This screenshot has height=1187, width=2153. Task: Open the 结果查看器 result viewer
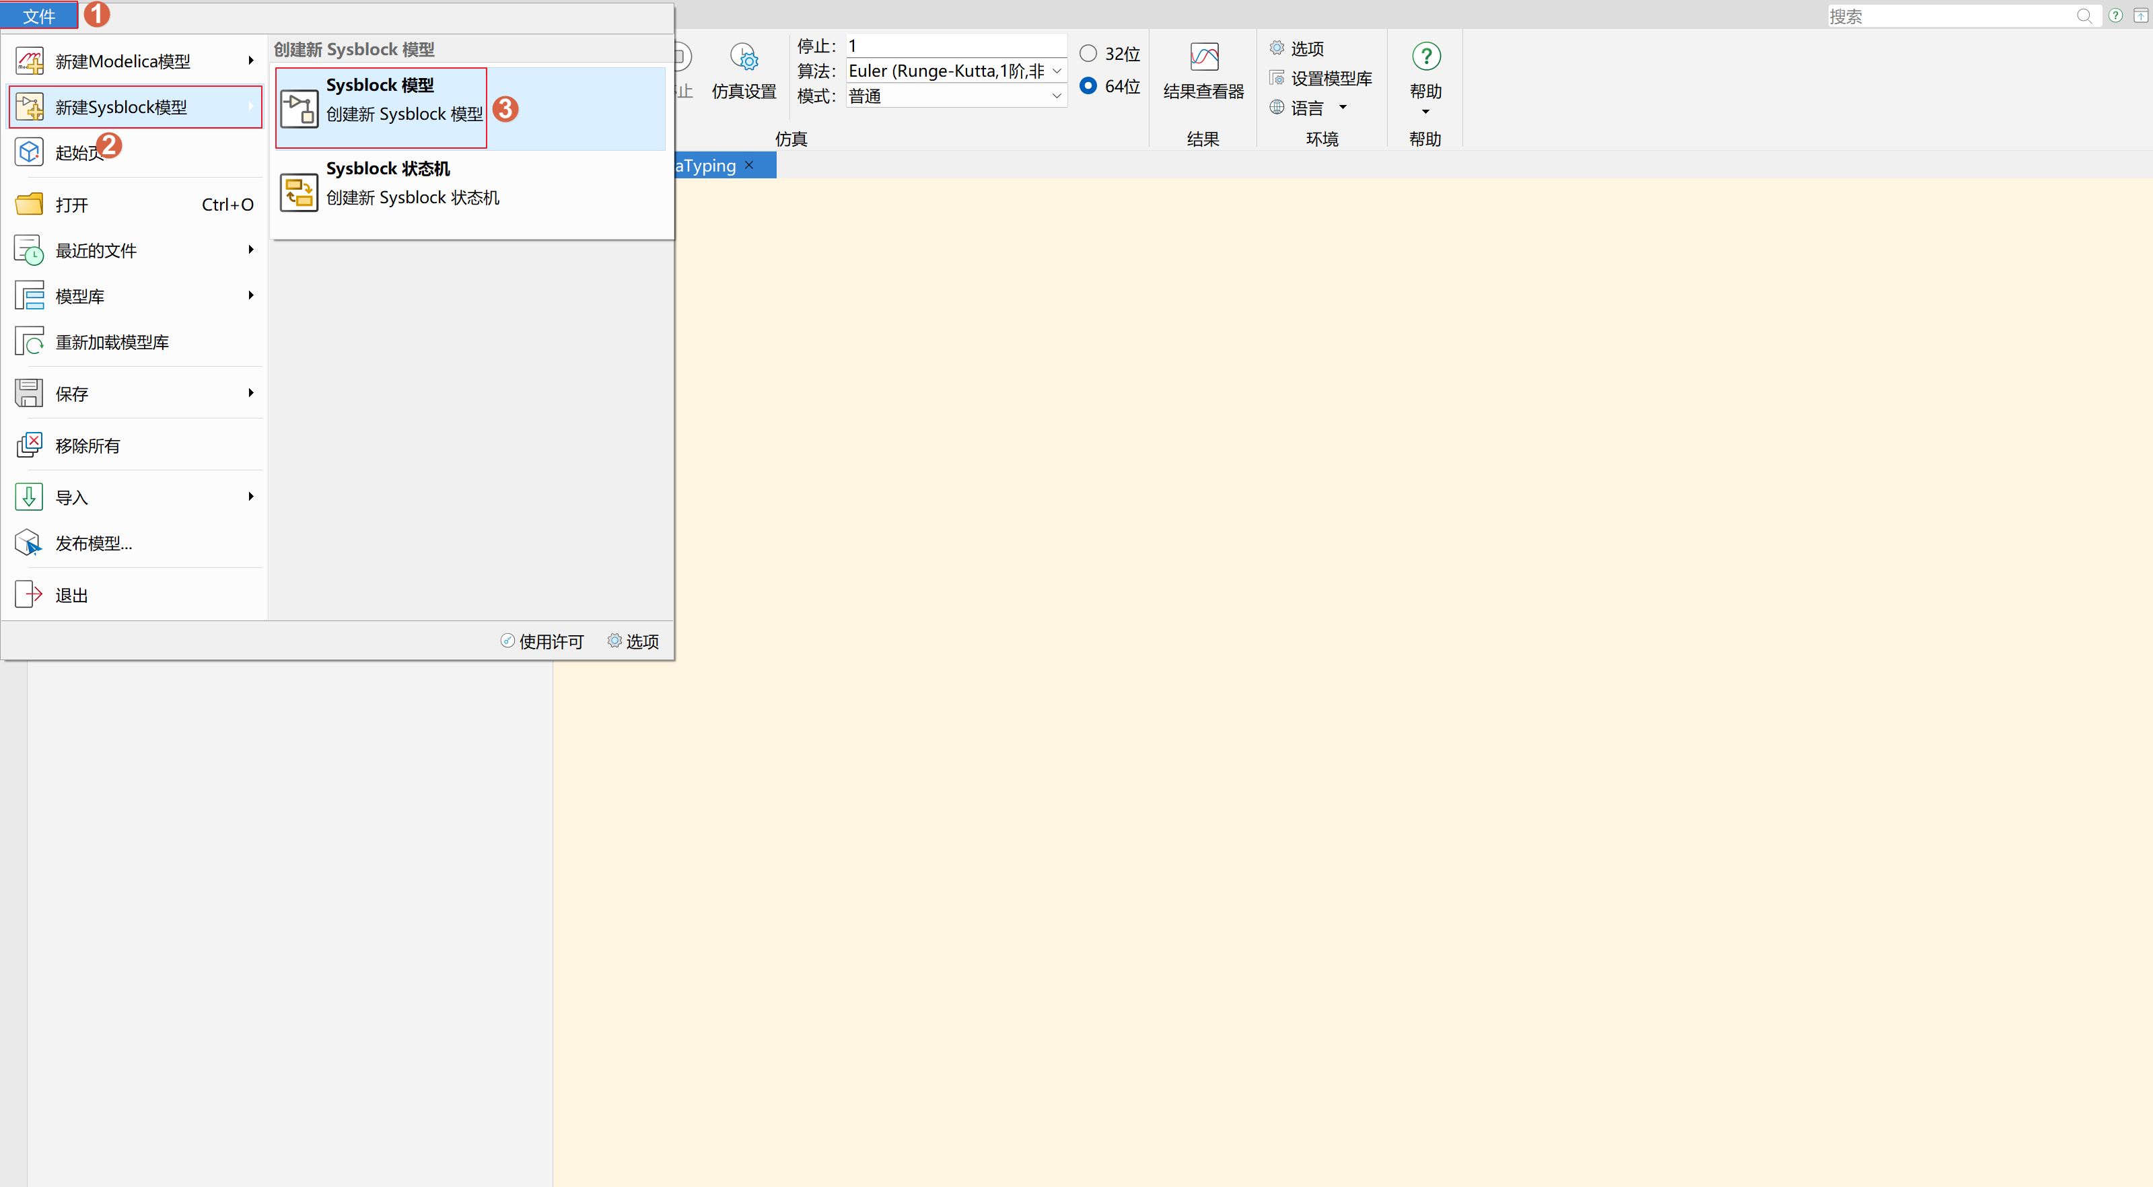pyautogui.click(x=1203, y=72)
